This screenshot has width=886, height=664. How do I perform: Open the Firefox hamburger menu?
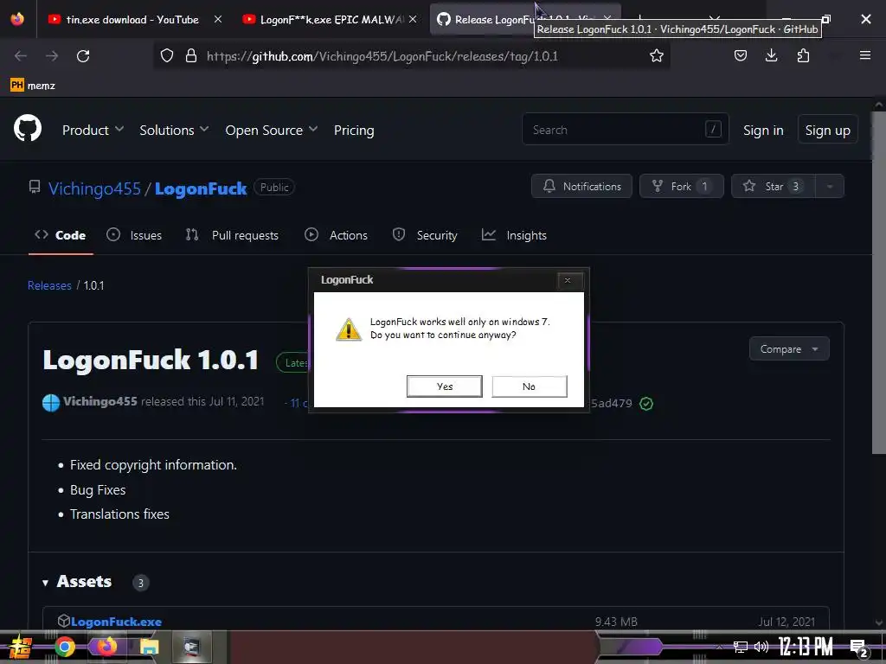pos(864,55)
